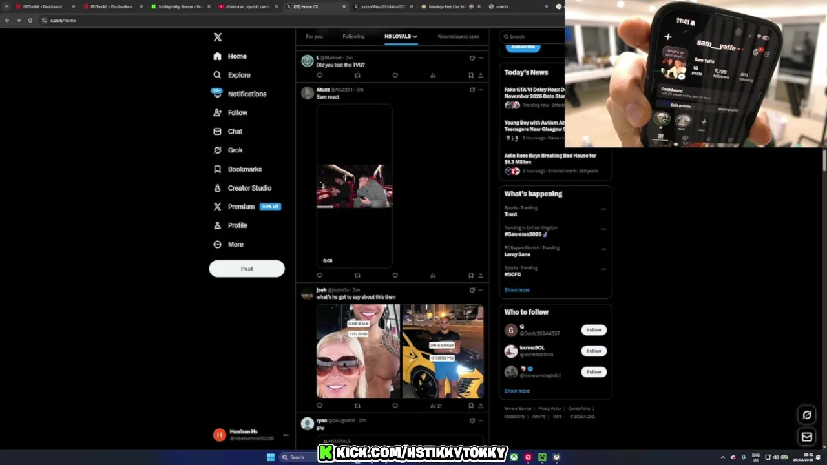Image resolution: width=827 pixels, height=465 pixels.
Task: Play Atuzz's 0:08 video thumbnail
Action: 354,186
